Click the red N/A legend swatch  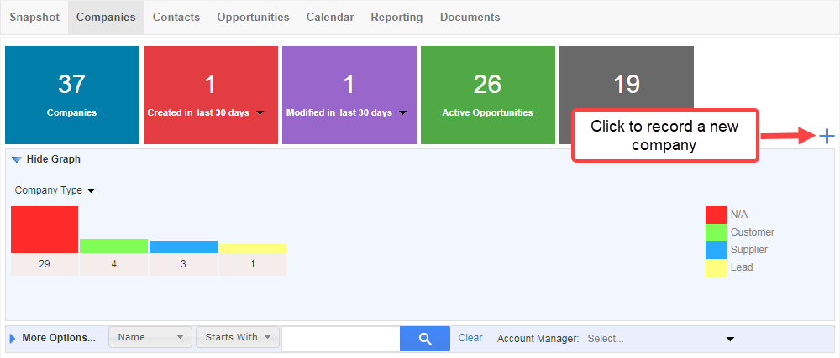point(716,215)
